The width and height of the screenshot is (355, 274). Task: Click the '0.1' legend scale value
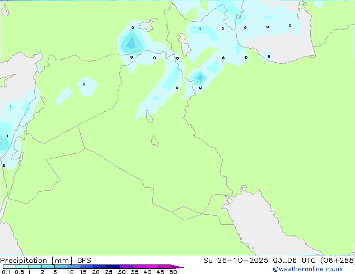pyautogui.click(x=6, y=272)
